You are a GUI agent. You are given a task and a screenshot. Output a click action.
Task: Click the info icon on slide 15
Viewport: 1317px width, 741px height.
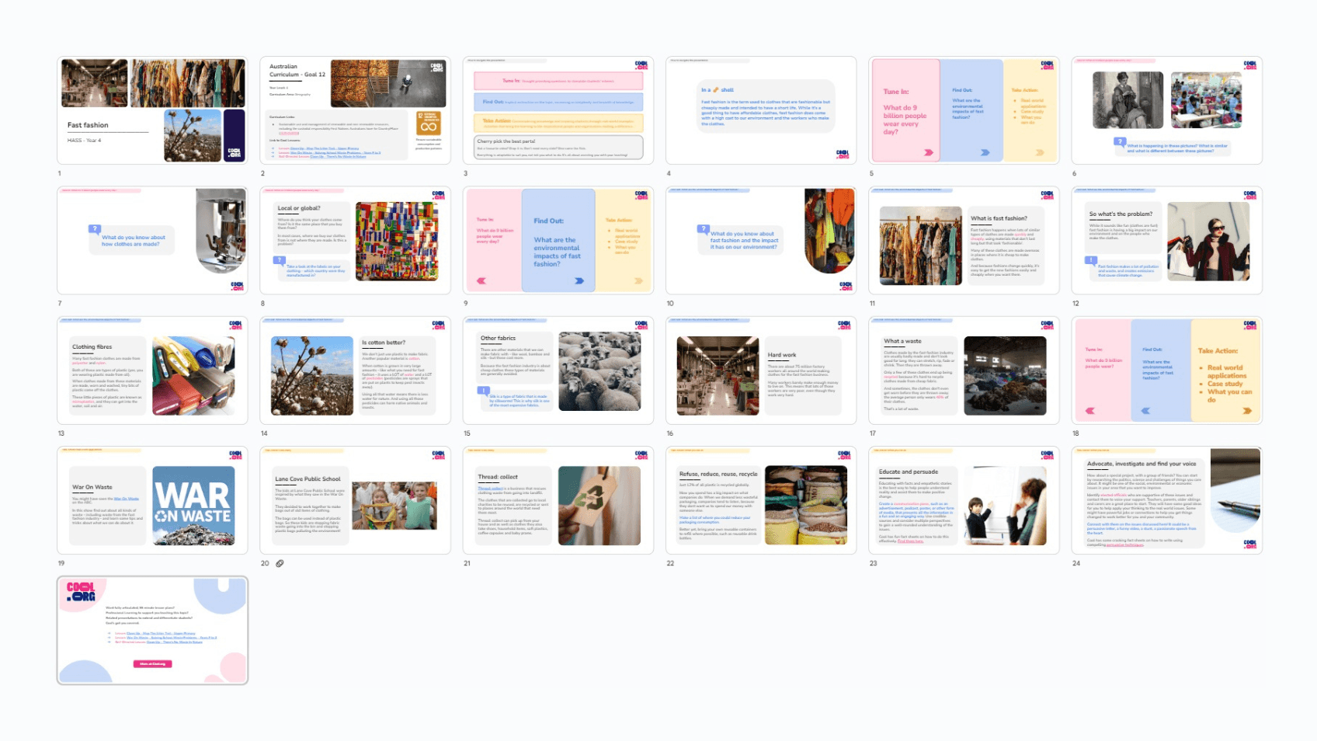pyautogui.click(x=483, y=391)
